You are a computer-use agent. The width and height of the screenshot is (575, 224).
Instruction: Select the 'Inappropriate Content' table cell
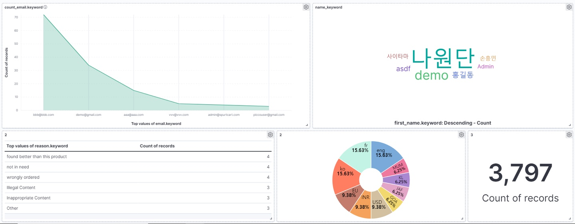28,198
